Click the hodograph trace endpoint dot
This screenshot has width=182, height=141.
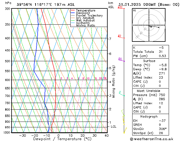coord(159,27)
